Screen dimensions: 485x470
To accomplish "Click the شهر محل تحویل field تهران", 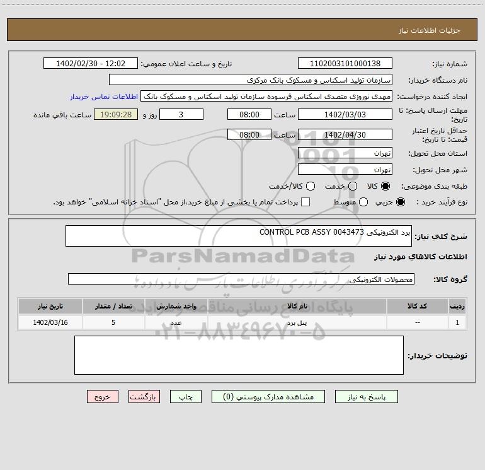I will tap(345, 169).
